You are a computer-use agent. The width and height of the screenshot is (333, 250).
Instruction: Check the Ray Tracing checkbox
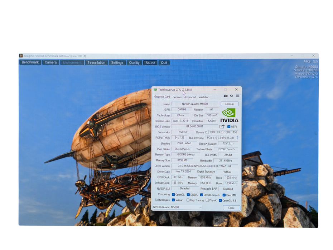coord(188,200)
